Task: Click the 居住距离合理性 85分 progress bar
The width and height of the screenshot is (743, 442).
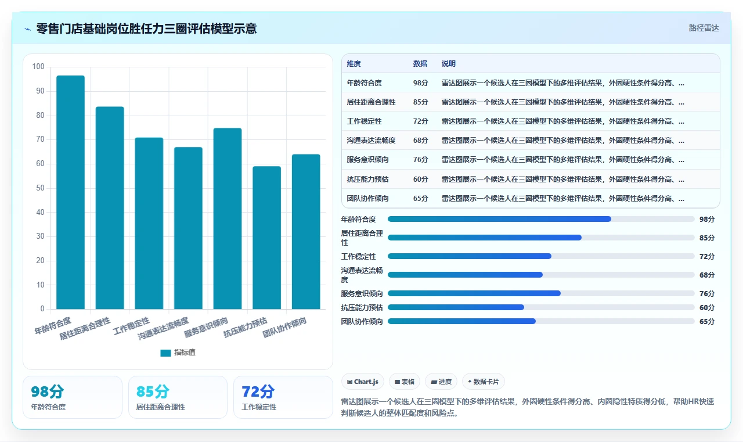Action: click(541, 238)
